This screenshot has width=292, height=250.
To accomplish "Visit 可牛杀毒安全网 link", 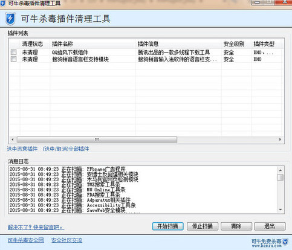I will pyautogui.click(x=25, y=240).
